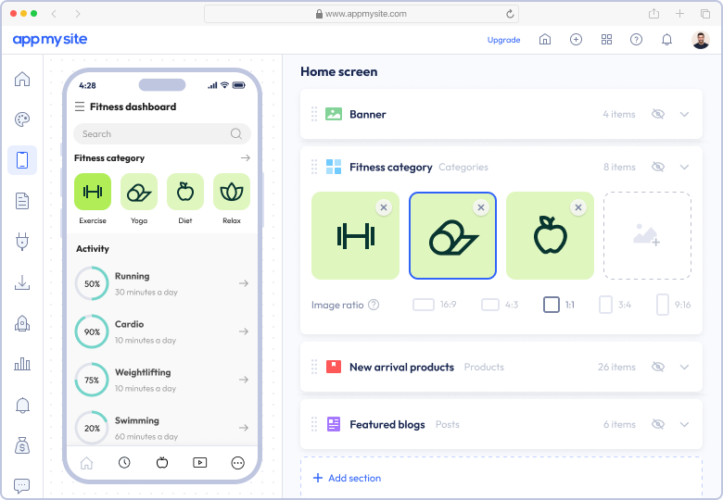Click the appmysite logo
This screenshot has width=723, height=500.
(x=50, y=40)
